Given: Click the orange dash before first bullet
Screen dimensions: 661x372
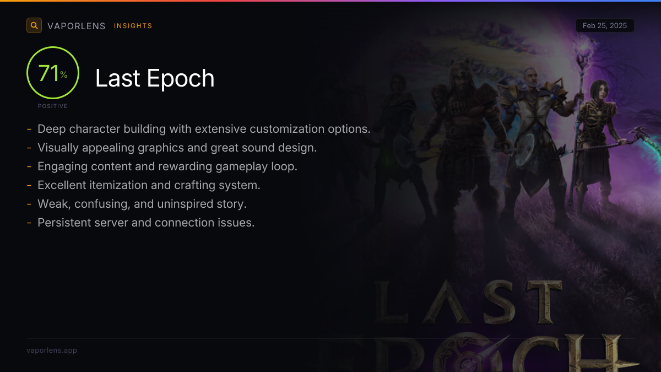Looking at the screenshot, I should click(x=29, y=130).
